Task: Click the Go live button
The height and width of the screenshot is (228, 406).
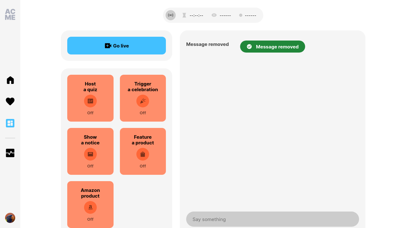Action: pyautogui.click(x=116, y=46)
